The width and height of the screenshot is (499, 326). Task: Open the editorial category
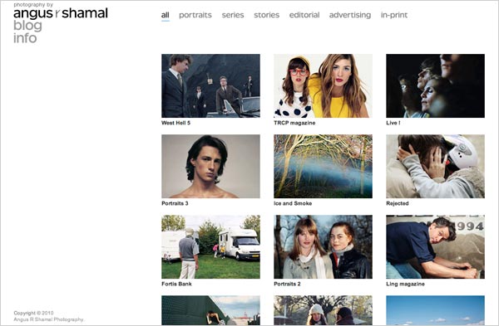point(304,15)
